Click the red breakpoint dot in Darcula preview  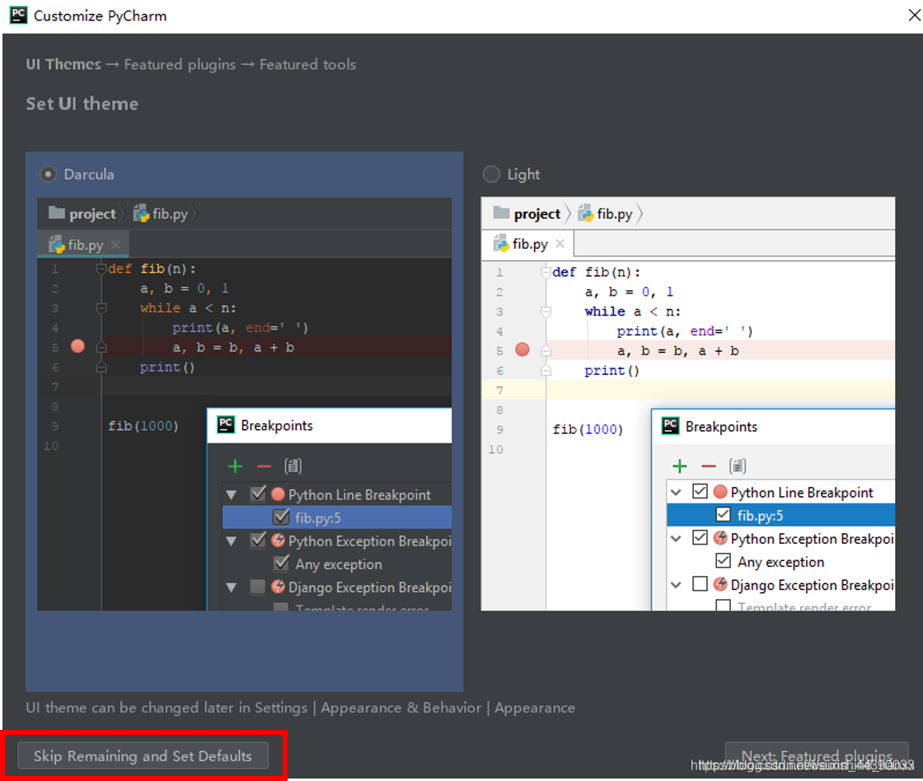point(77,346)
